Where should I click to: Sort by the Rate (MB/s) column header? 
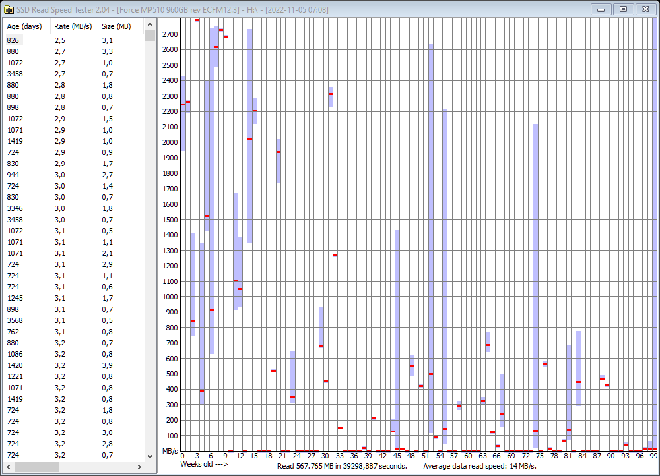click(x=73, y=26)
